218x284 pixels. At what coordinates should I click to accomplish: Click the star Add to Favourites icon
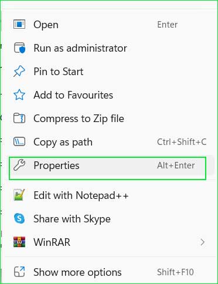[x=19, y=95]
